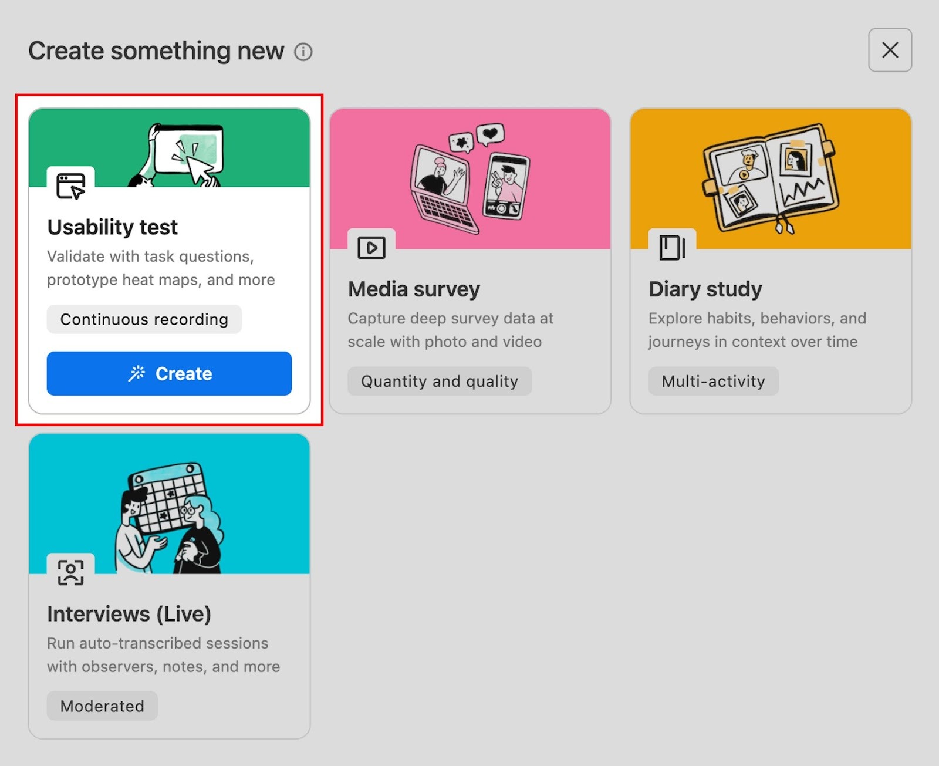Click the Usability test browser-cursor icon
This screenshot has height=766, width=939.
click(70, 186)
